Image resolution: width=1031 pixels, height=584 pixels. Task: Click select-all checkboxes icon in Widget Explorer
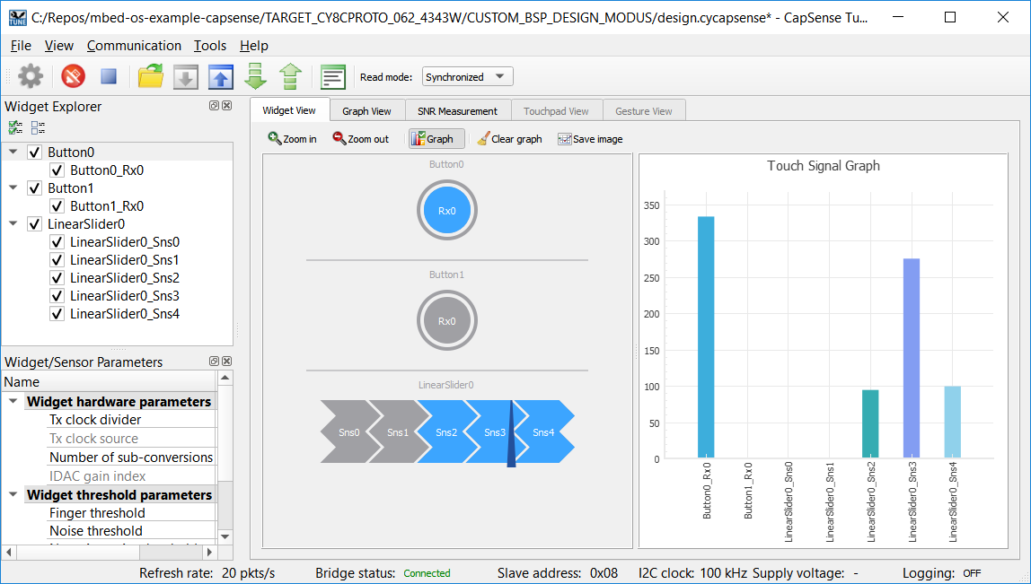[x=15, y=127]
